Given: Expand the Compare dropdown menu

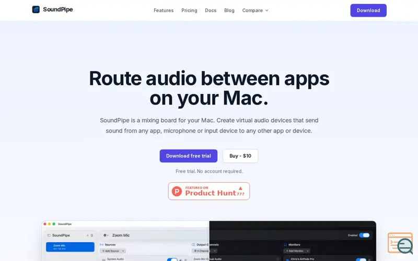Looking at the screenshot, I should [x=255, y=10].
